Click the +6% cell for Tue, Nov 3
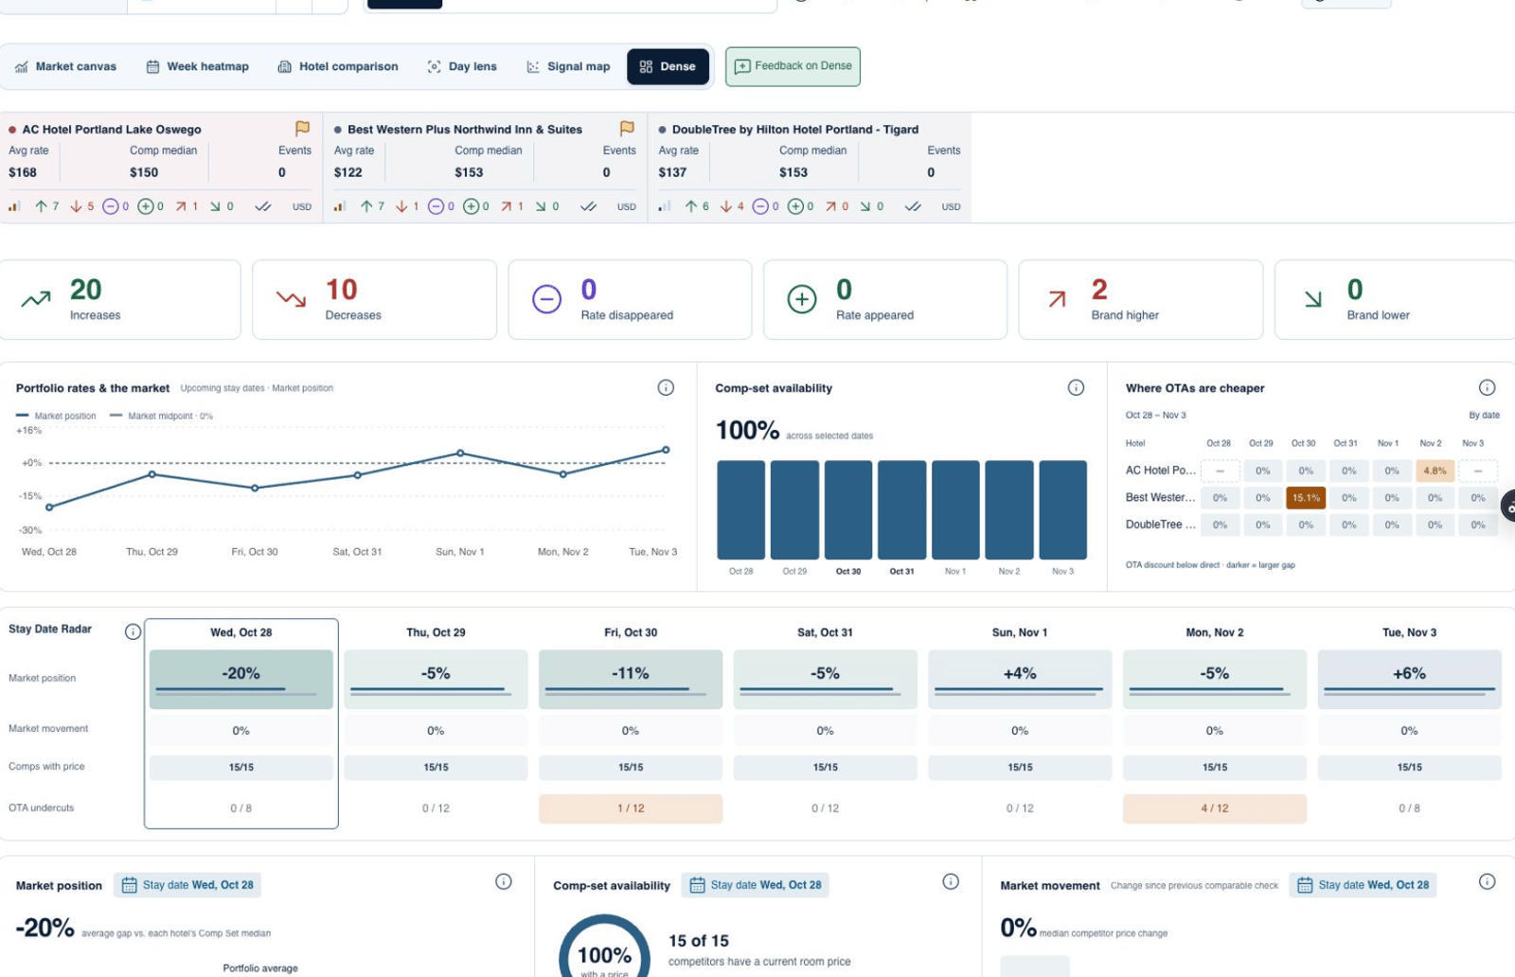Screen dimensions: 1515x977 1409,679
